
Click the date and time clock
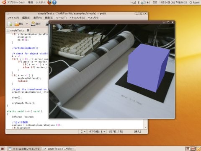pos(173,3)
